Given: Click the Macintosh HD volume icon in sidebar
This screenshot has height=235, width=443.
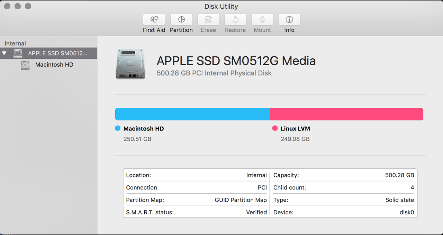Looking at the screenshot, I should (25, 65).
